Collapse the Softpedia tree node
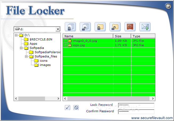The width and height of the screenshot is (174, 121). [21, 48]
